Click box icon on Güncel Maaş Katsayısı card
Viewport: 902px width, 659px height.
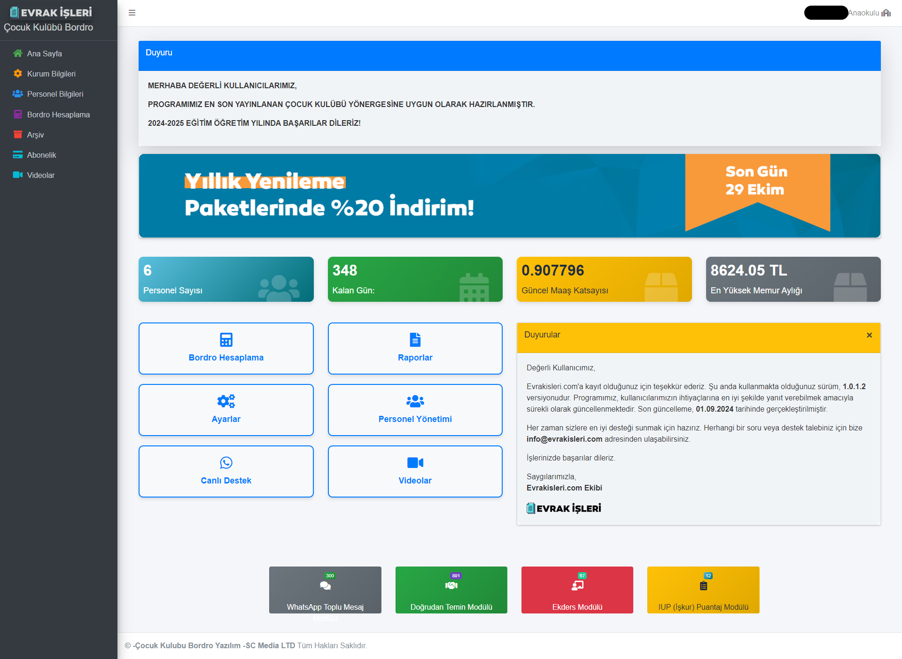pos(661,287)
